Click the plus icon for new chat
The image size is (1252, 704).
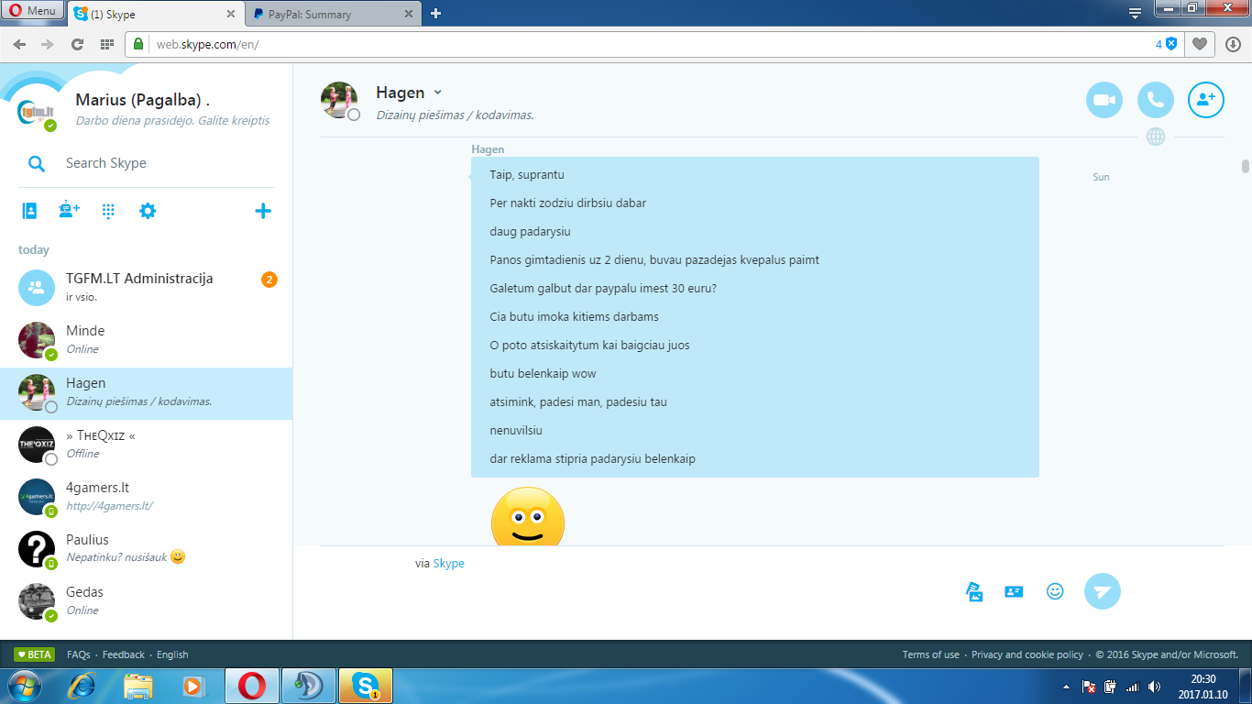pyautogui.click(x=263, y=211)
